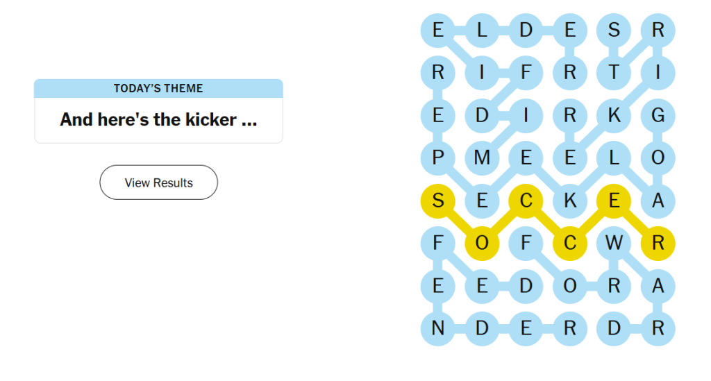Tap blue K tile between yellow C and E
This screenshot has height=381, width=711.
coord(570,201)
